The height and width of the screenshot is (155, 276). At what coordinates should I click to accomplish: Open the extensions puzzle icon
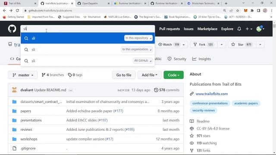(252, 10)
